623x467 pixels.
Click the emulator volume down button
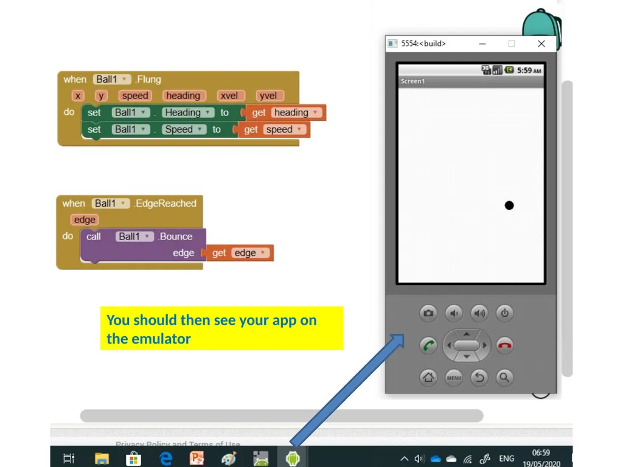pos(454,313)
